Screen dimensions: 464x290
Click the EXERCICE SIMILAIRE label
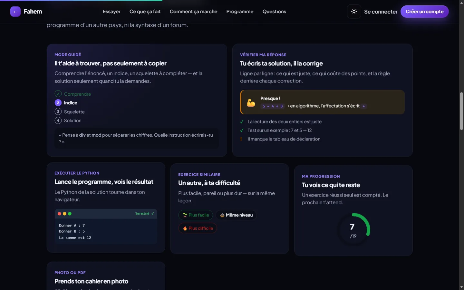pyautogui.click(x=199, y=175)
